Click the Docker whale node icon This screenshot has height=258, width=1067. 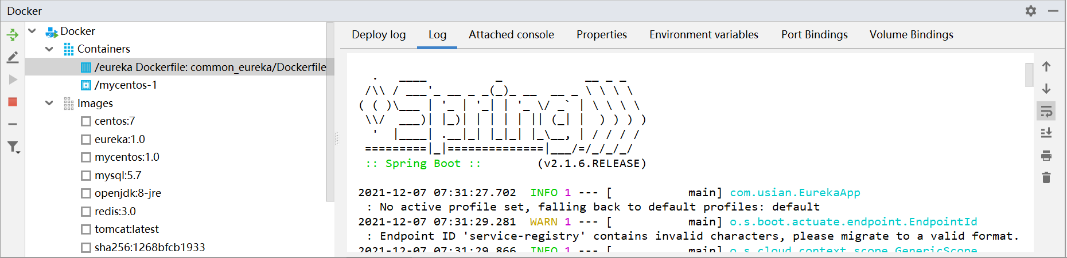coord(52,31)
